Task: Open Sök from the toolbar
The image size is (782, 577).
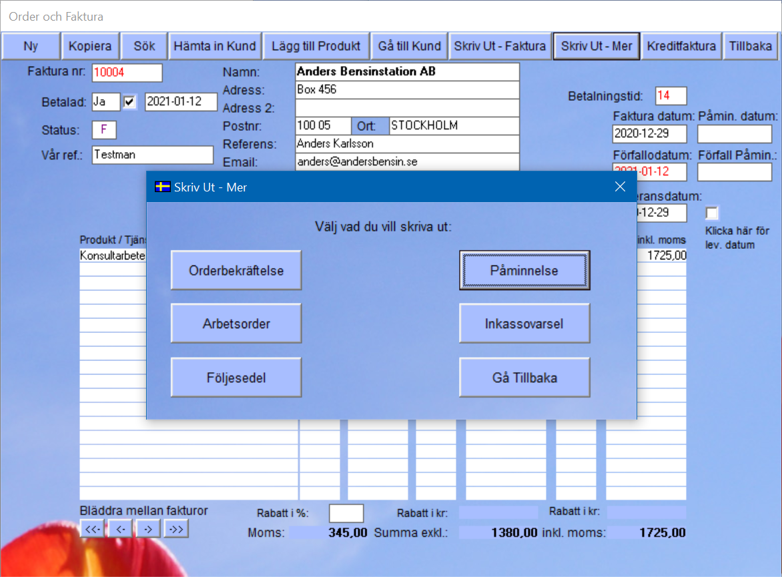Action: click(x=144, y=46)
